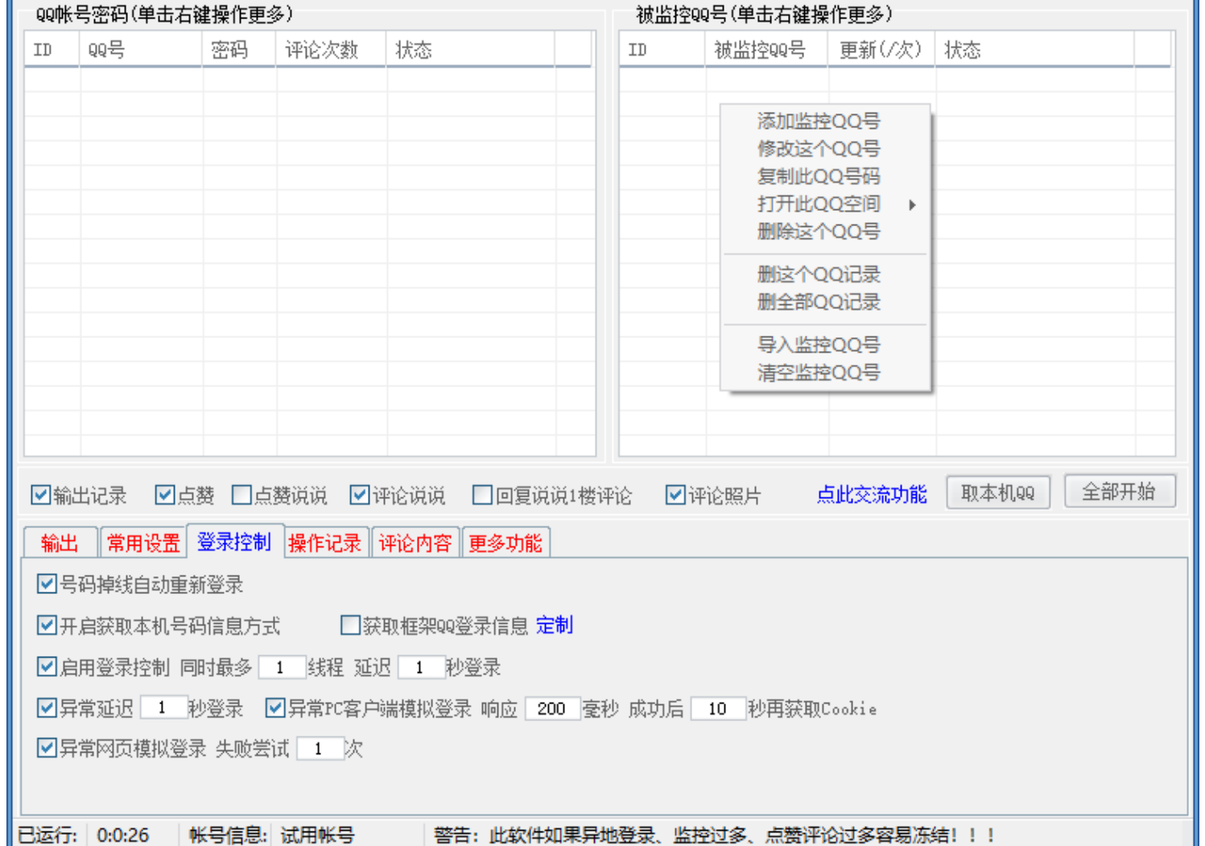Image resolution: width=1205 pixels, height=846 pixels.
Task: Switch to the 评论内容 tab
Action: (x=415, y=543)
